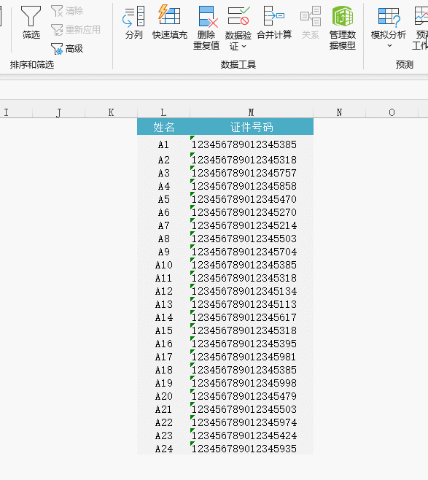
Task: Select column N header
Action: [339, 112]
